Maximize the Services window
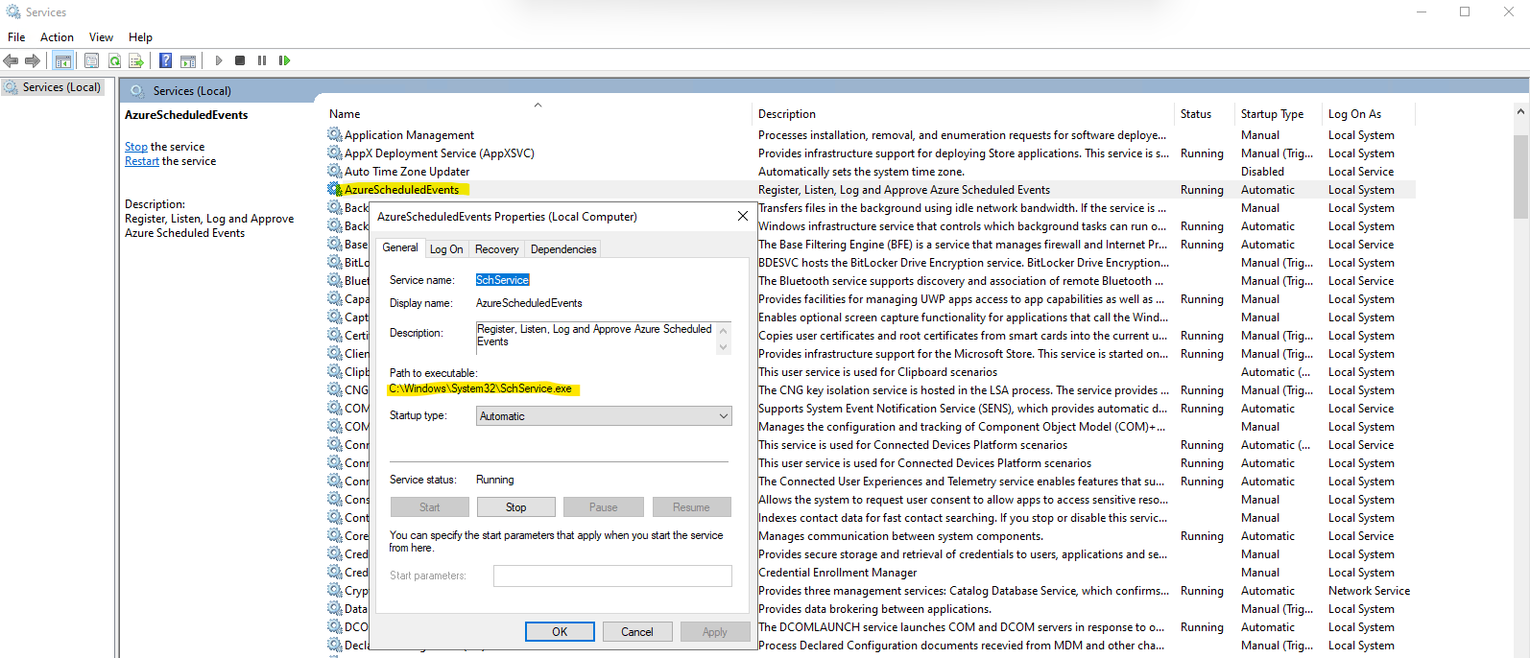The image size is (1530, 658). pyautogui.click(x=1465, y=12)
